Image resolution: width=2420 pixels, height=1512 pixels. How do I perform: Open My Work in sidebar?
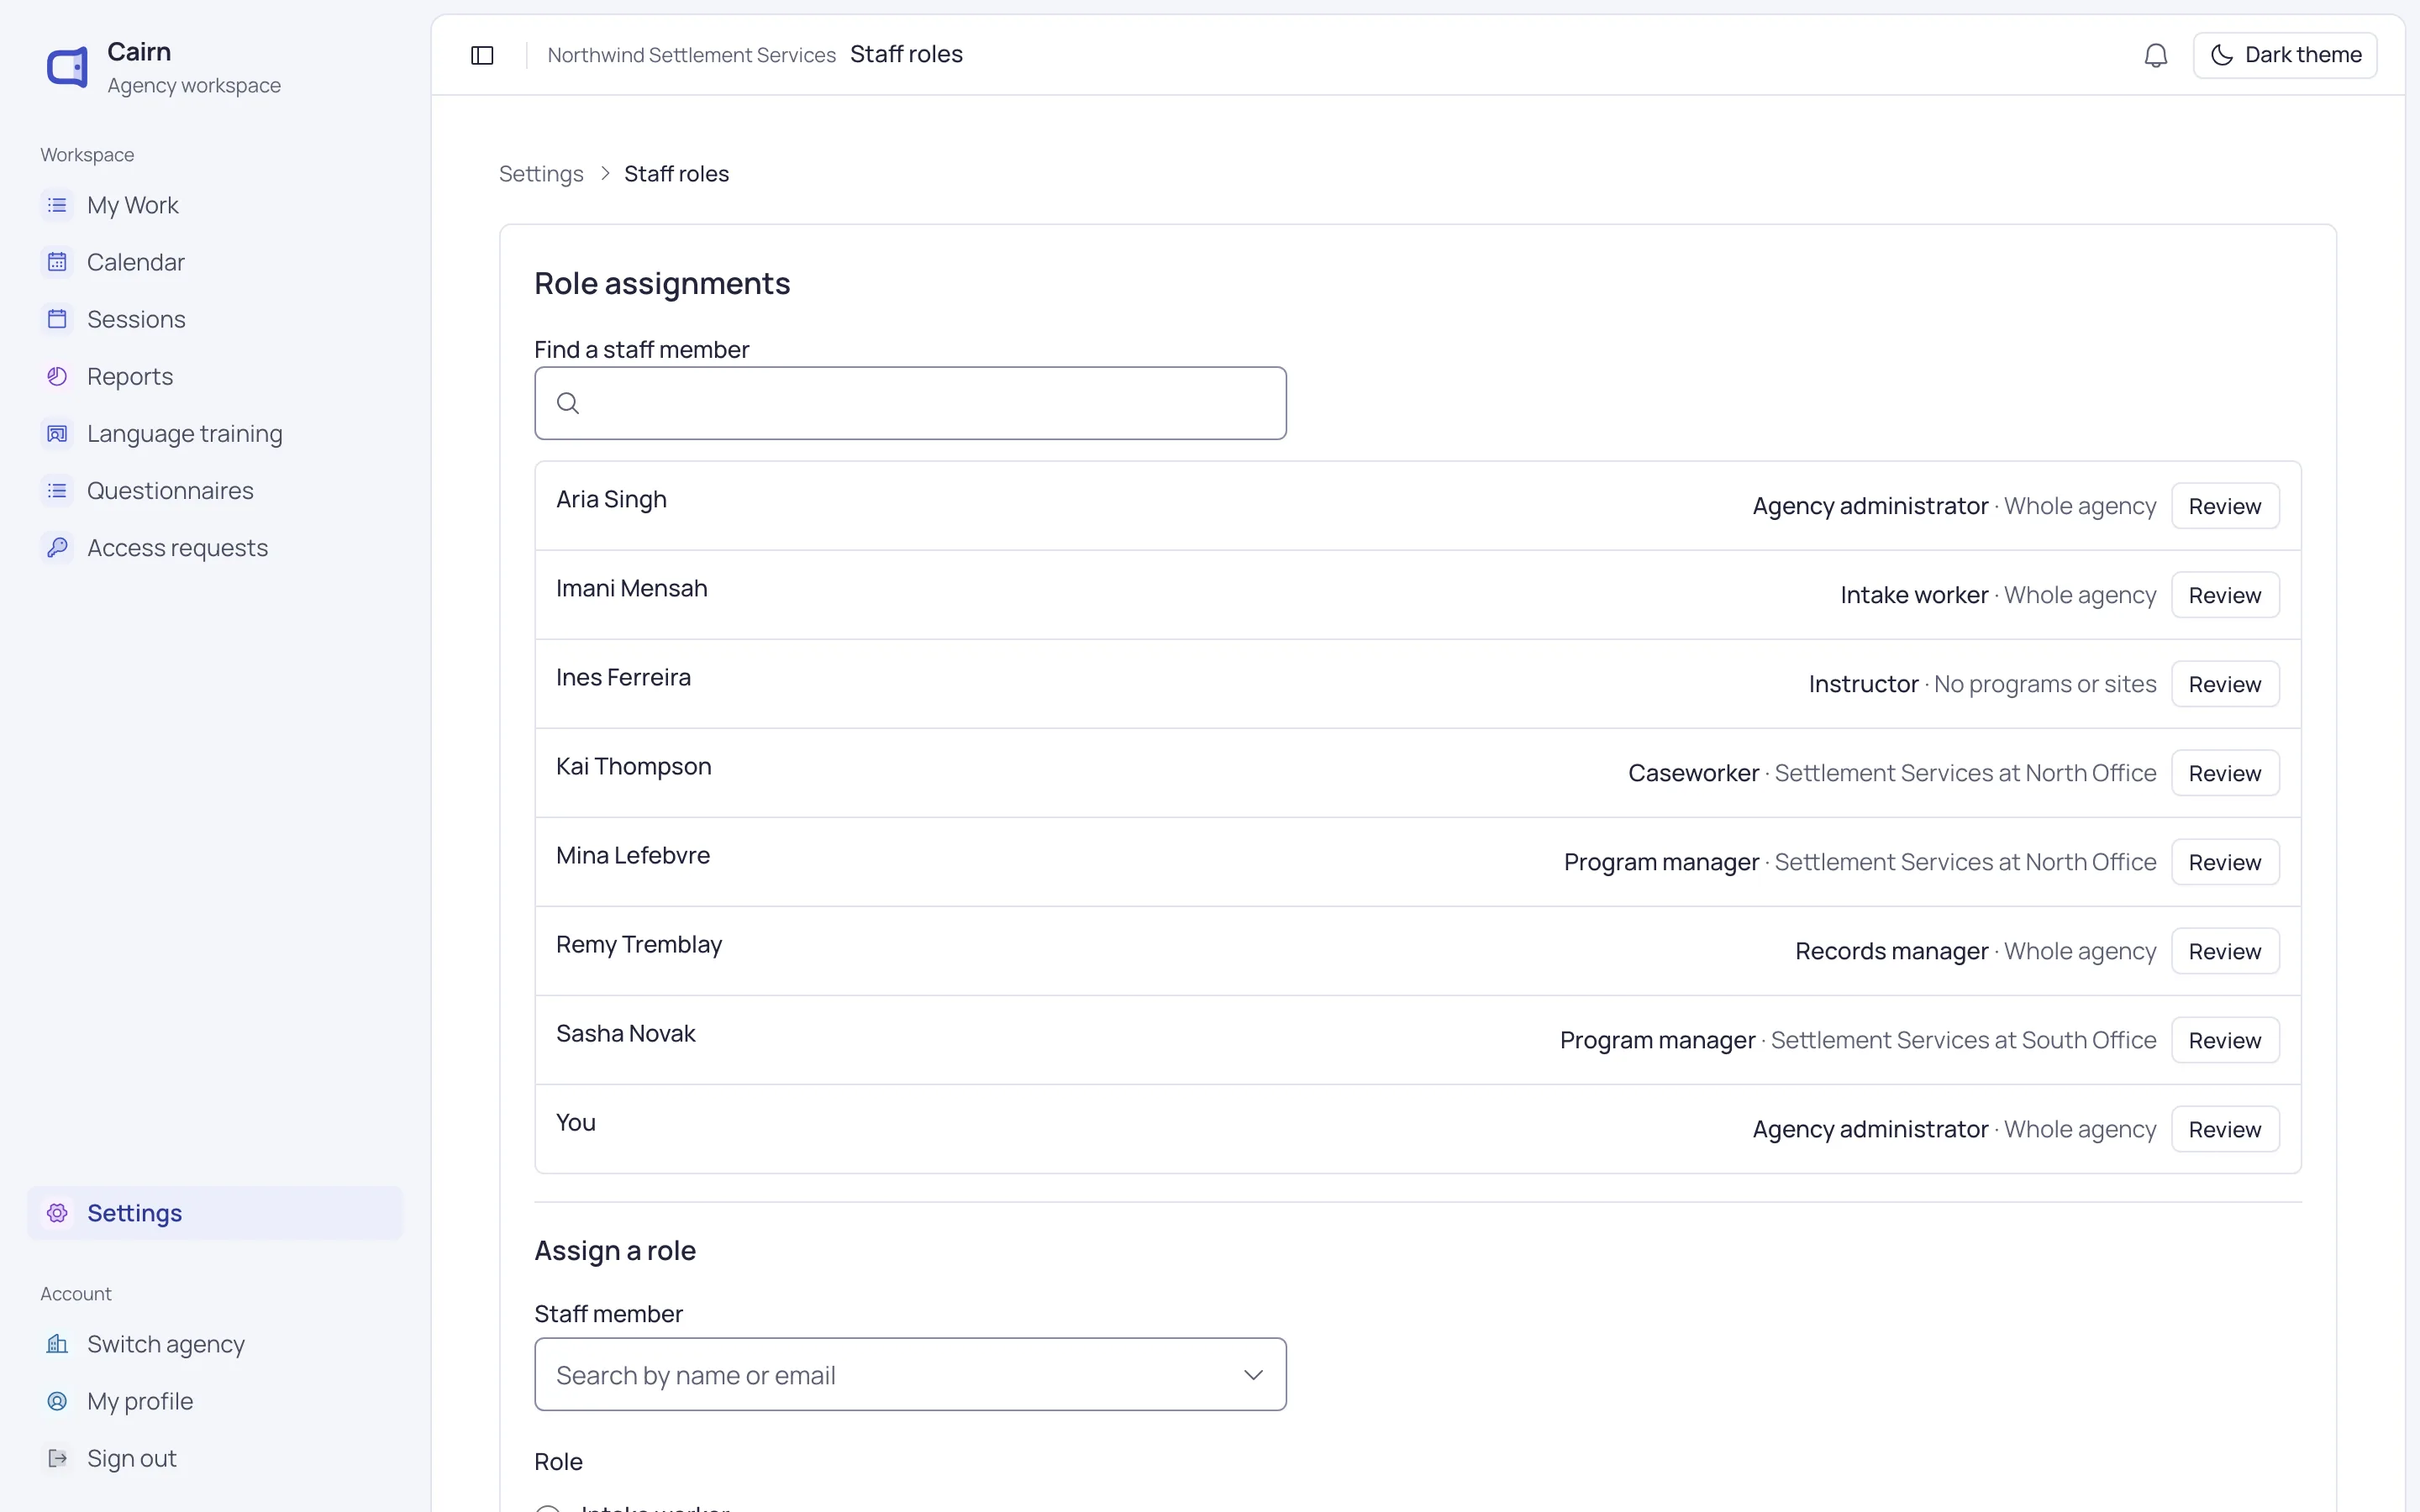point(215,205)
